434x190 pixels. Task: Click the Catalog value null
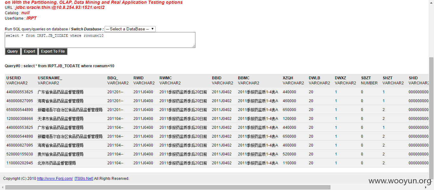[25, 13]
